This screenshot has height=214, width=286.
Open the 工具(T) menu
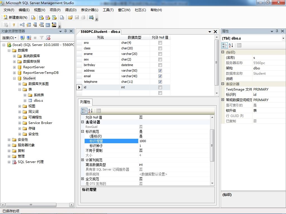tap(108, 10)
